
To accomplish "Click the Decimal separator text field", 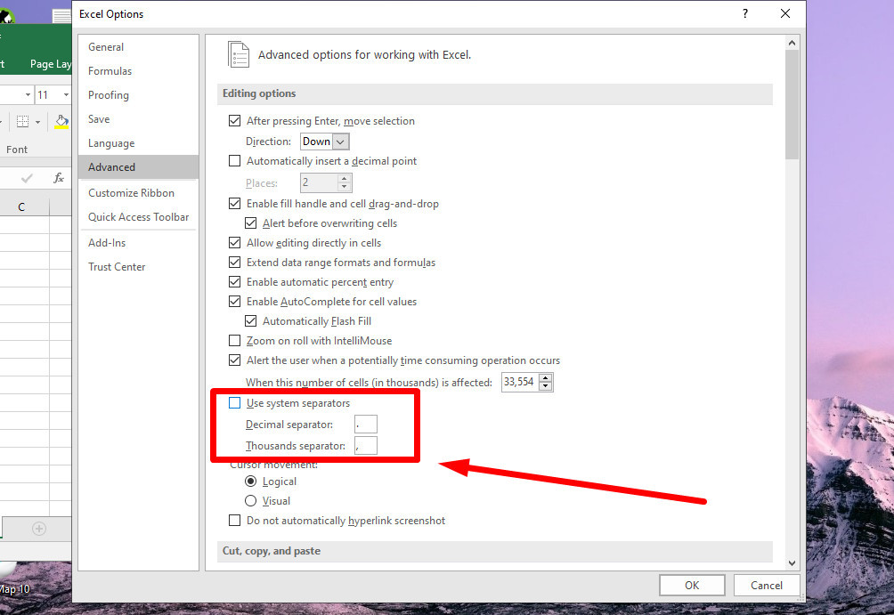I will pos(365,425).
